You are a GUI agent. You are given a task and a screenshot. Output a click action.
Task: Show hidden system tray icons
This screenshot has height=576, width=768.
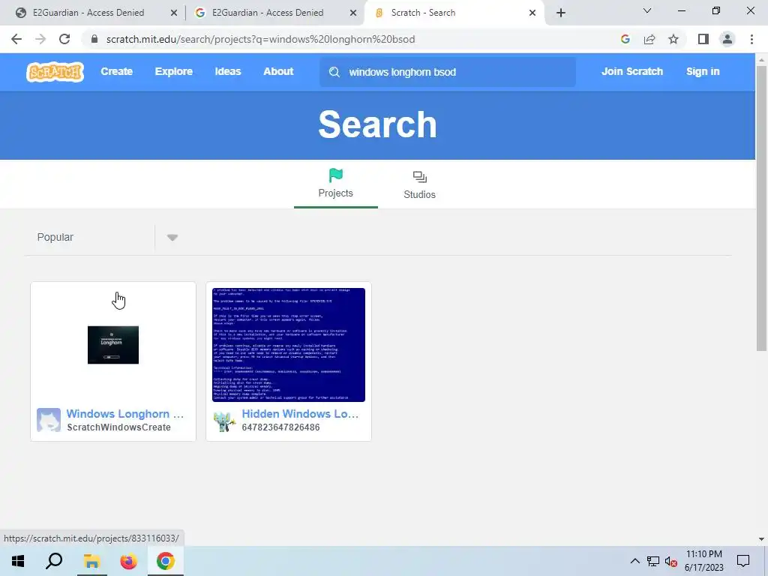[x=634, y=561]
